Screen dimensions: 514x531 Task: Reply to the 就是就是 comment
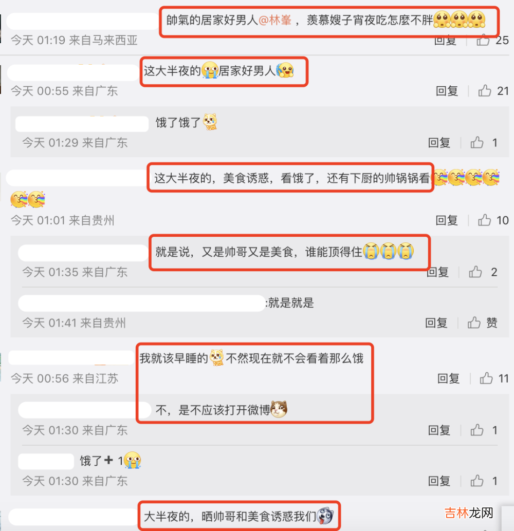point(436,323)
